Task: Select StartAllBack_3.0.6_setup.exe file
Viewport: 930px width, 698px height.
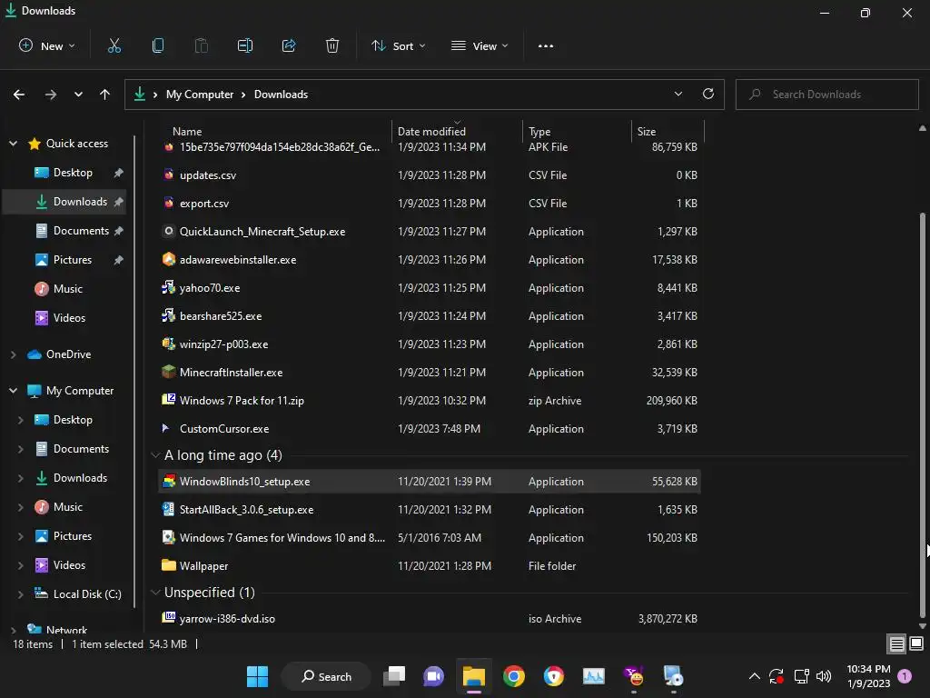Action: [430, 509]
